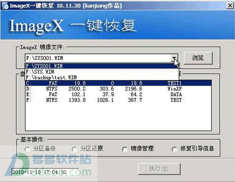Select the E: FAT DATA partition row
This screenshot has height=182, width=235.
[x=118, y=94]
